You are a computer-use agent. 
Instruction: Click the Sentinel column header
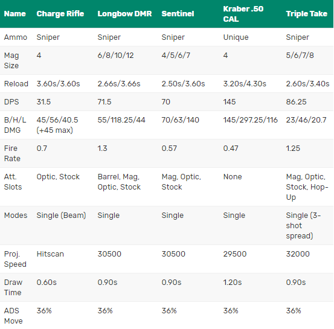click(178, 14)
